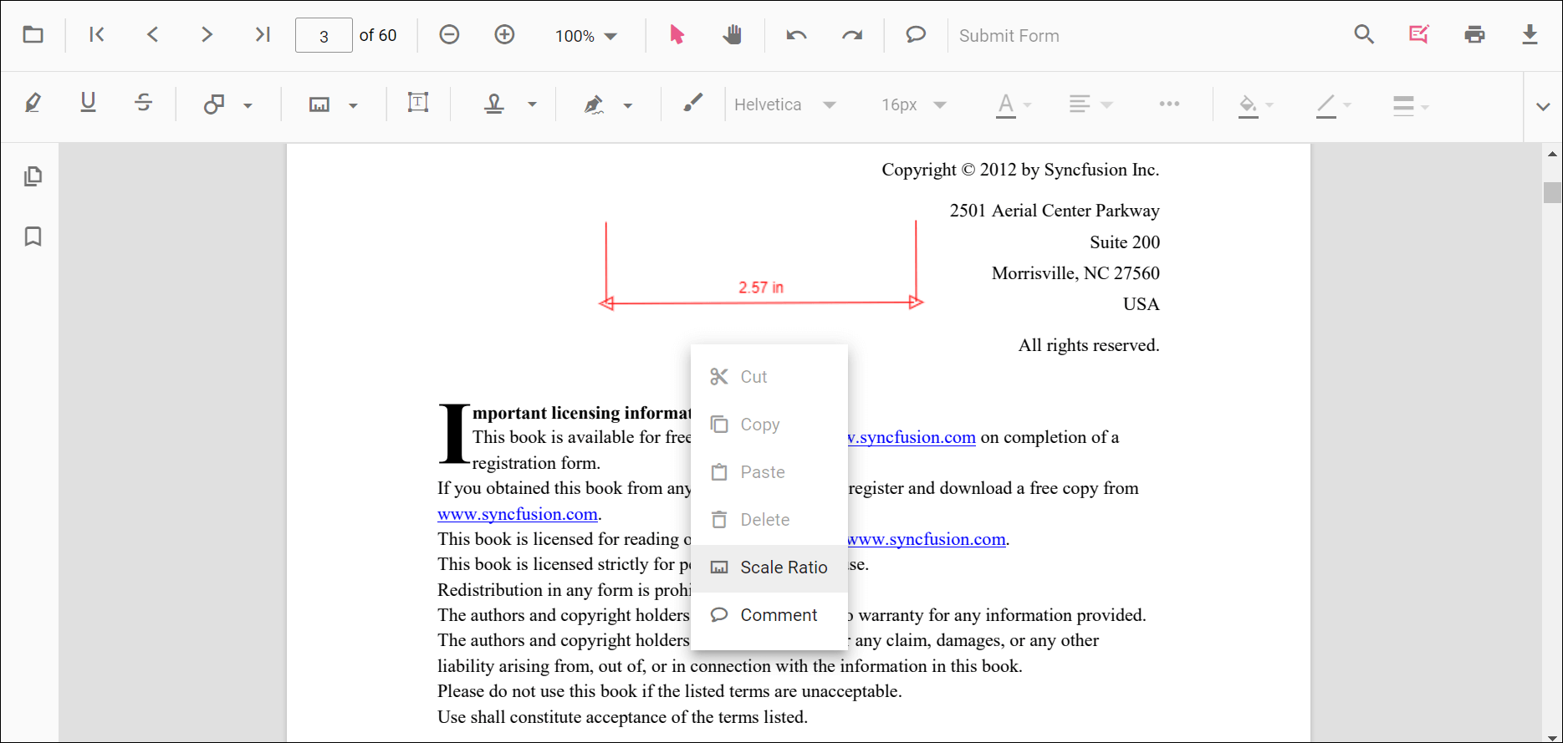Select the Ink drawing brush tool
This screenshot has height=743, width=1563.
[x=692, y=104]
